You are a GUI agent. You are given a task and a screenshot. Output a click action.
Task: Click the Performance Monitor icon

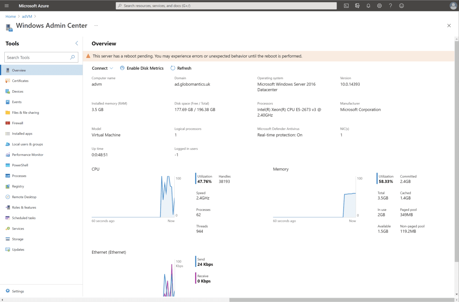[8, 155]
